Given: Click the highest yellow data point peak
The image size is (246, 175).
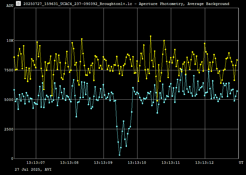Looking at the screenshot, I should 151,36.
